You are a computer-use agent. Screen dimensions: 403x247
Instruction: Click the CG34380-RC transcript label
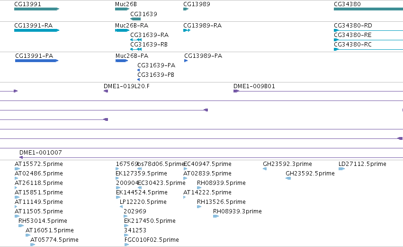click(353, 45)
